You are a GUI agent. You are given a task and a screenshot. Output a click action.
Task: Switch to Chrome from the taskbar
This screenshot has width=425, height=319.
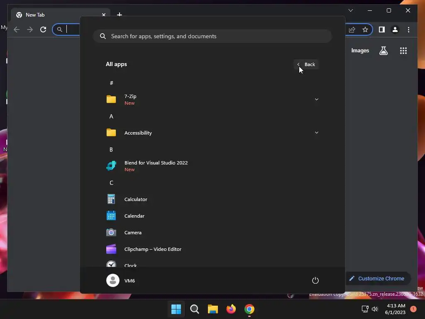249,309
